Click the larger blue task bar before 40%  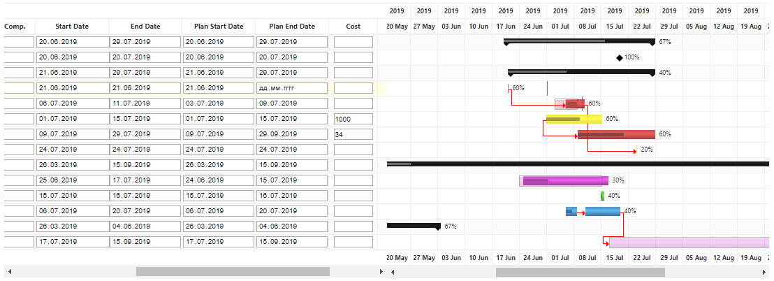coord(603,211)
